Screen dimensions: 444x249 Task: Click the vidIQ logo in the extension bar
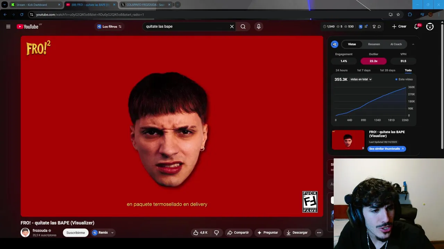[360, 27]
